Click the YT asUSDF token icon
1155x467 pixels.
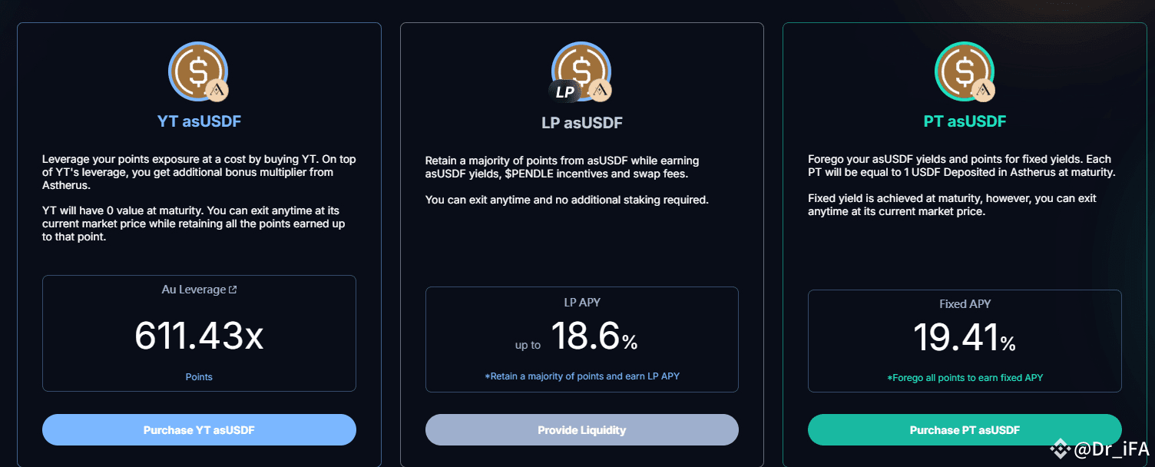tap(197, 71)
